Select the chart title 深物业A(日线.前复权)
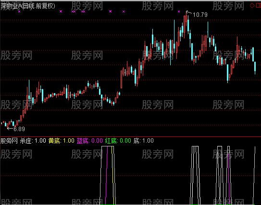This screenshot has width=261, height=205. coord(27,6)
